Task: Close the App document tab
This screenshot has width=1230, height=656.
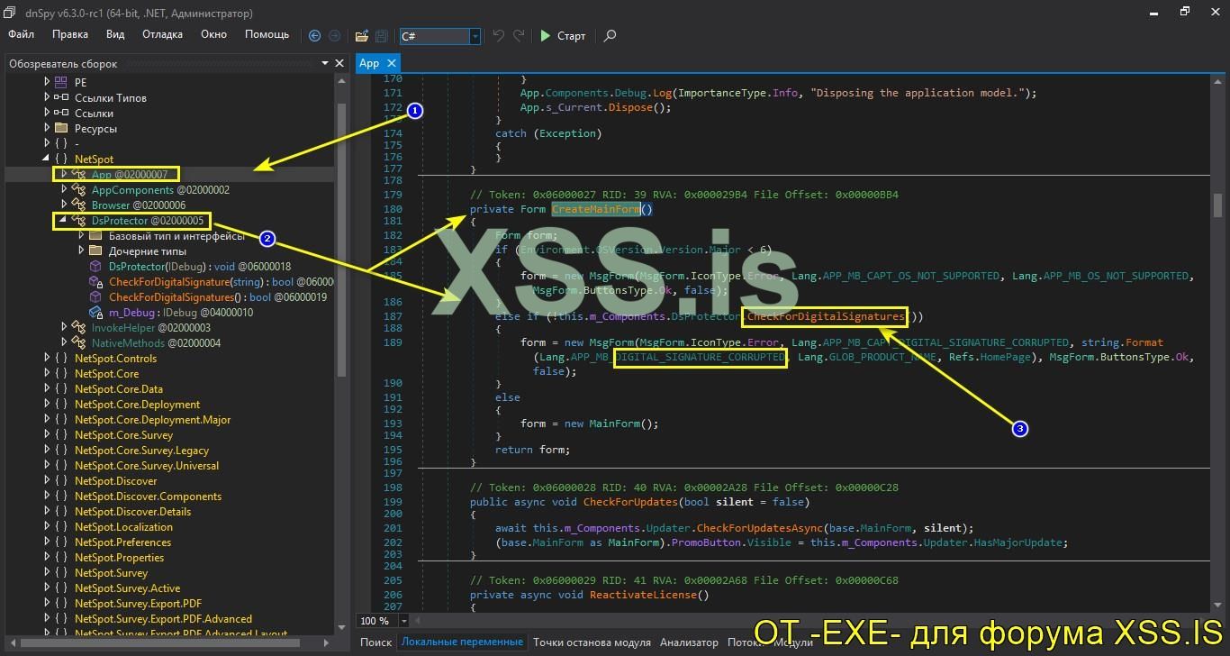Action: coord(392,63)
